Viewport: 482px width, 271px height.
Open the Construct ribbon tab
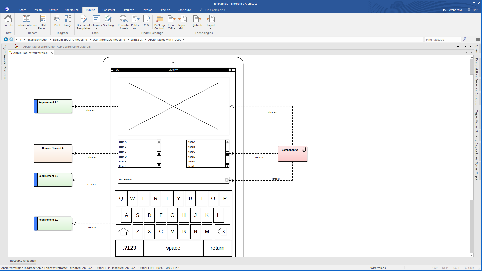[x=109, y=10]
